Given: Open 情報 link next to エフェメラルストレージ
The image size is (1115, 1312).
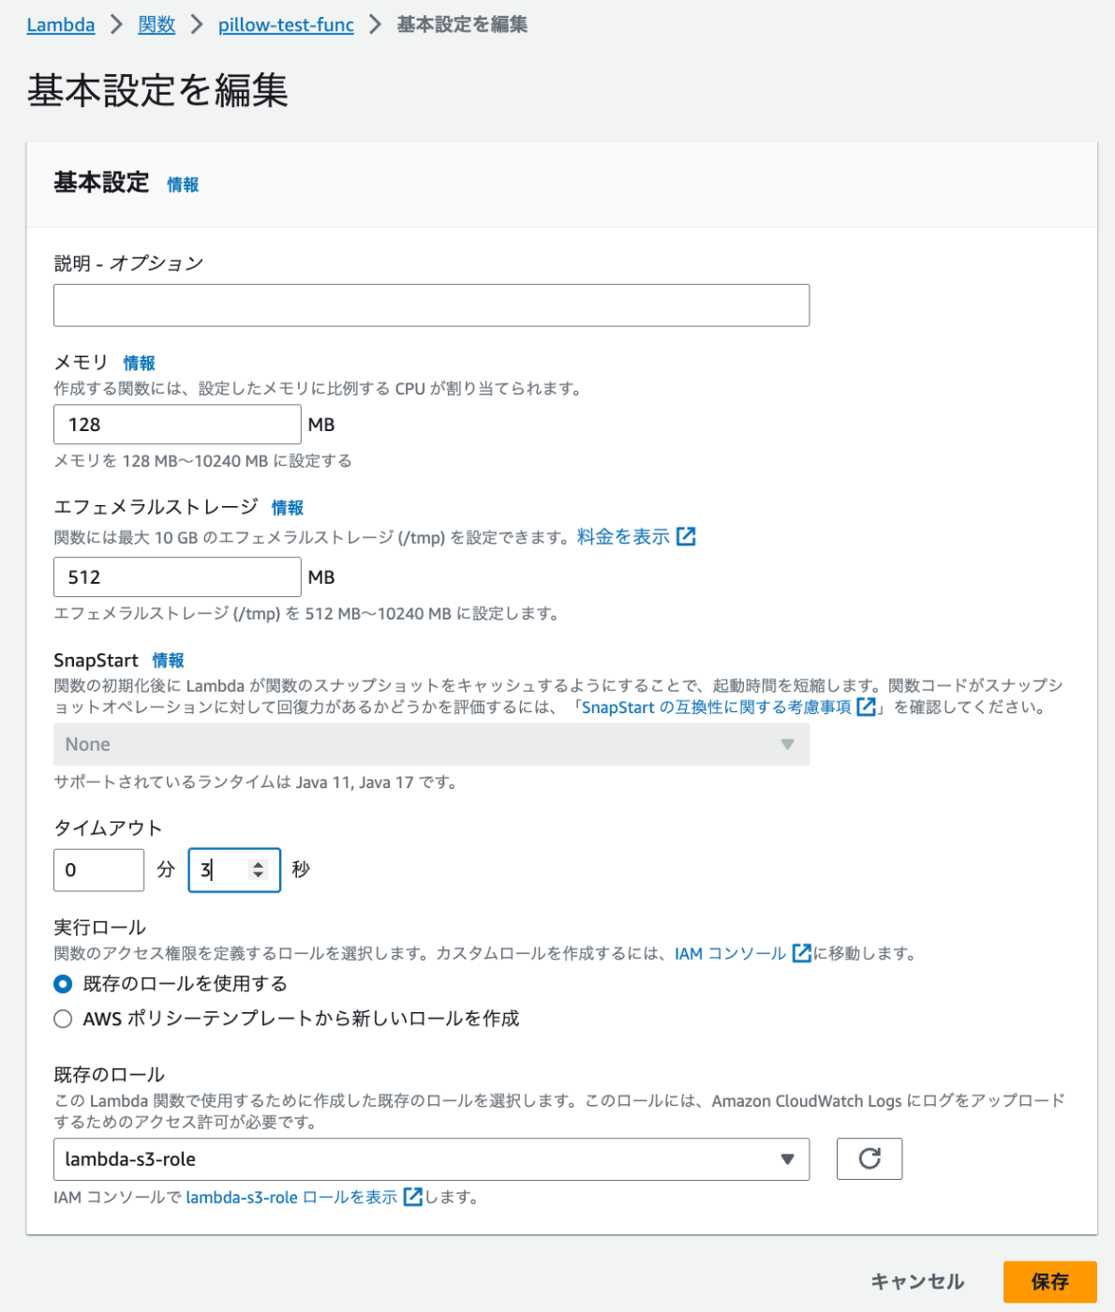Looking at the screenshot, I should (288, 508).
